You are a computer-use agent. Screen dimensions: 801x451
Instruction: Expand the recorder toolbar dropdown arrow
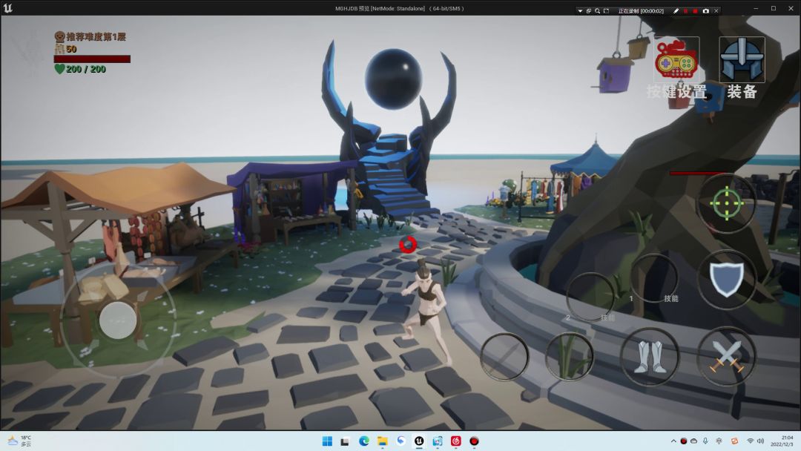point(580,11)
